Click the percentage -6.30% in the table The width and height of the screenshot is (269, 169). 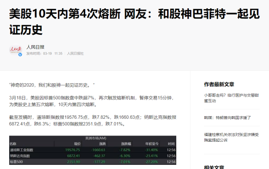[x=125, y=156]
